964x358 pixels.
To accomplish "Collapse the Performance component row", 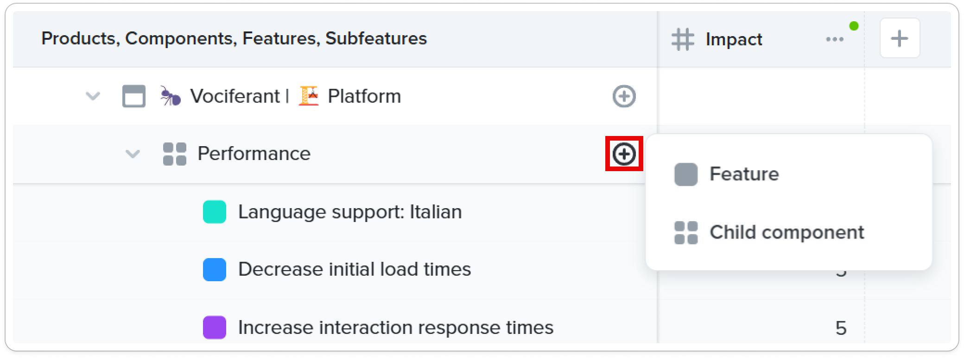I will tap(133, 154).
